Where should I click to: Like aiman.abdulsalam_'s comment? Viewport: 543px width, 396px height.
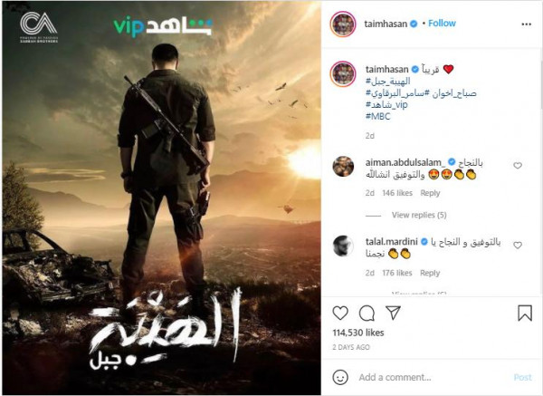point(518,166)
